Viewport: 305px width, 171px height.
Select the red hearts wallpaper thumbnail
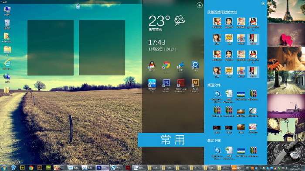(286, 35)
